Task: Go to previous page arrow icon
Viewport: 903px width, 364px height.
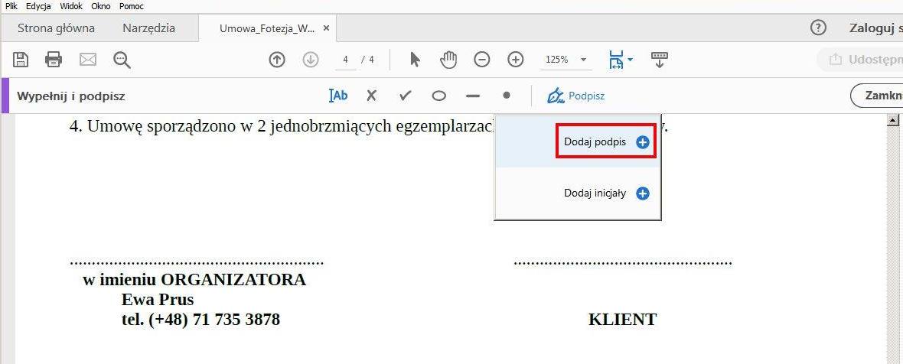Action: (x=277, y=60)
